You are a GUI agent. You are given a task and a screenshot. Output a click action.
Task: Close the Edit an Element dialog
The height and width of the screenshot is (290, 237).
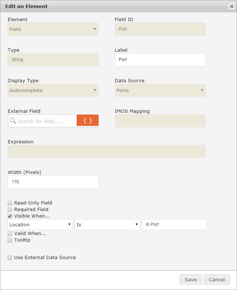(x=231, y=6)
